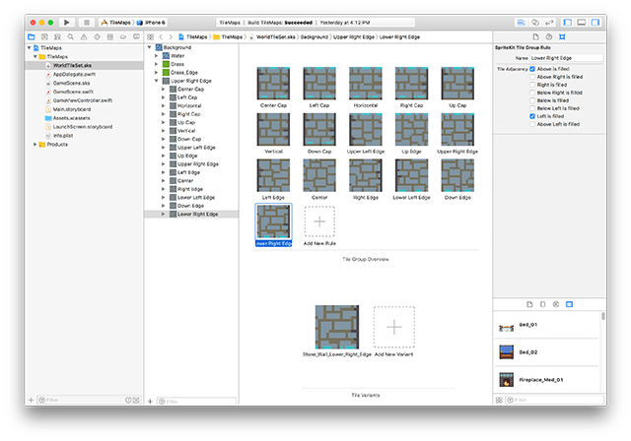
Task: Uncheck 'Above is filled' adjacency
Action: tap(533, 69)
